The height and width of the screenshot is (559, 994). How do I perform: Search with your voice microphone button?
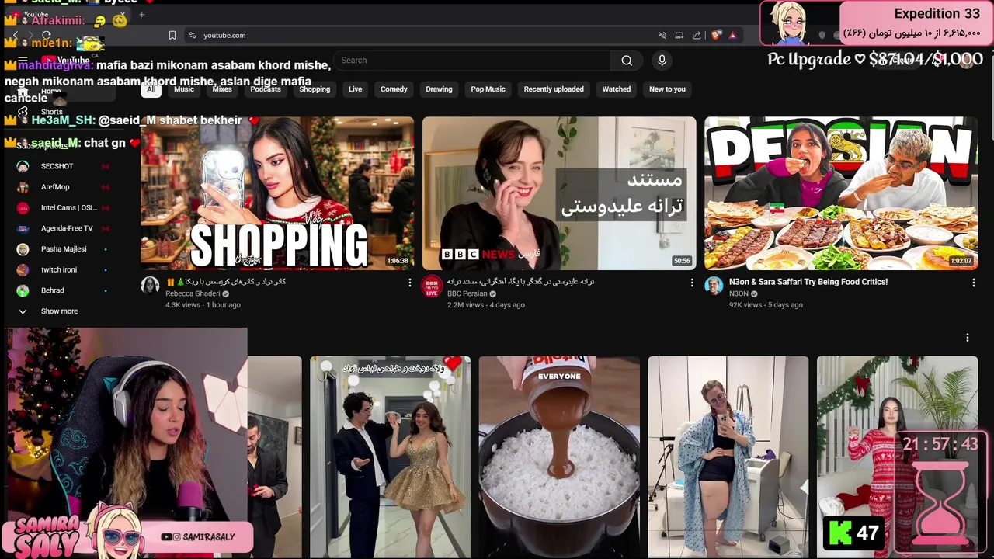pyautogui.click(x=662, y=61)
